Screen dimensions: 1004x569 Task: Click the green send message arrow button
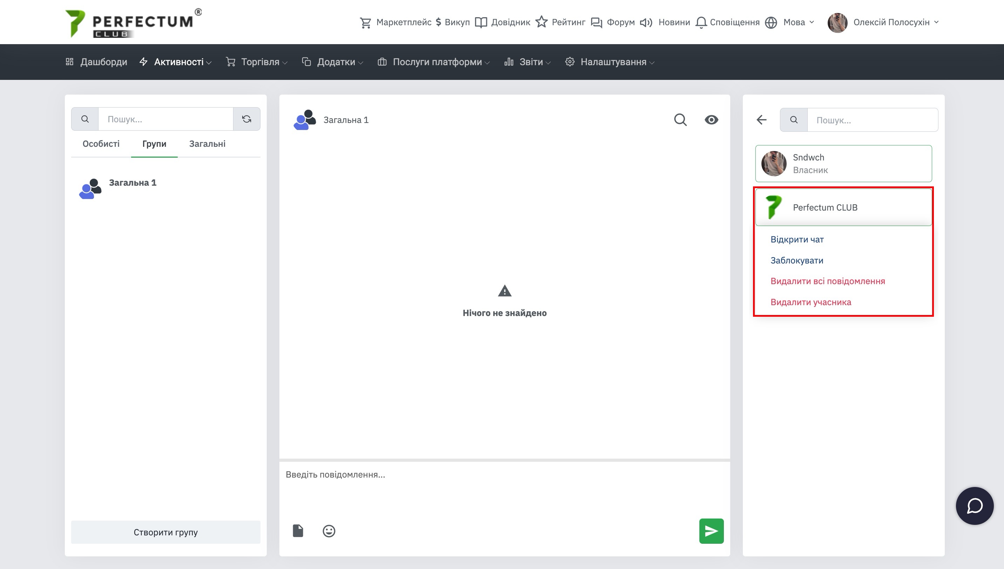tap(711, 531)
